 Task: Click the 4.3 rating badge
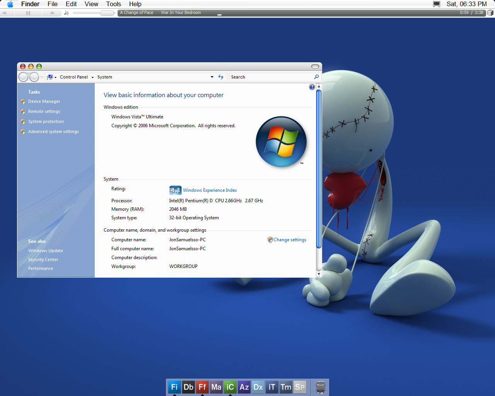pos(175,190)
